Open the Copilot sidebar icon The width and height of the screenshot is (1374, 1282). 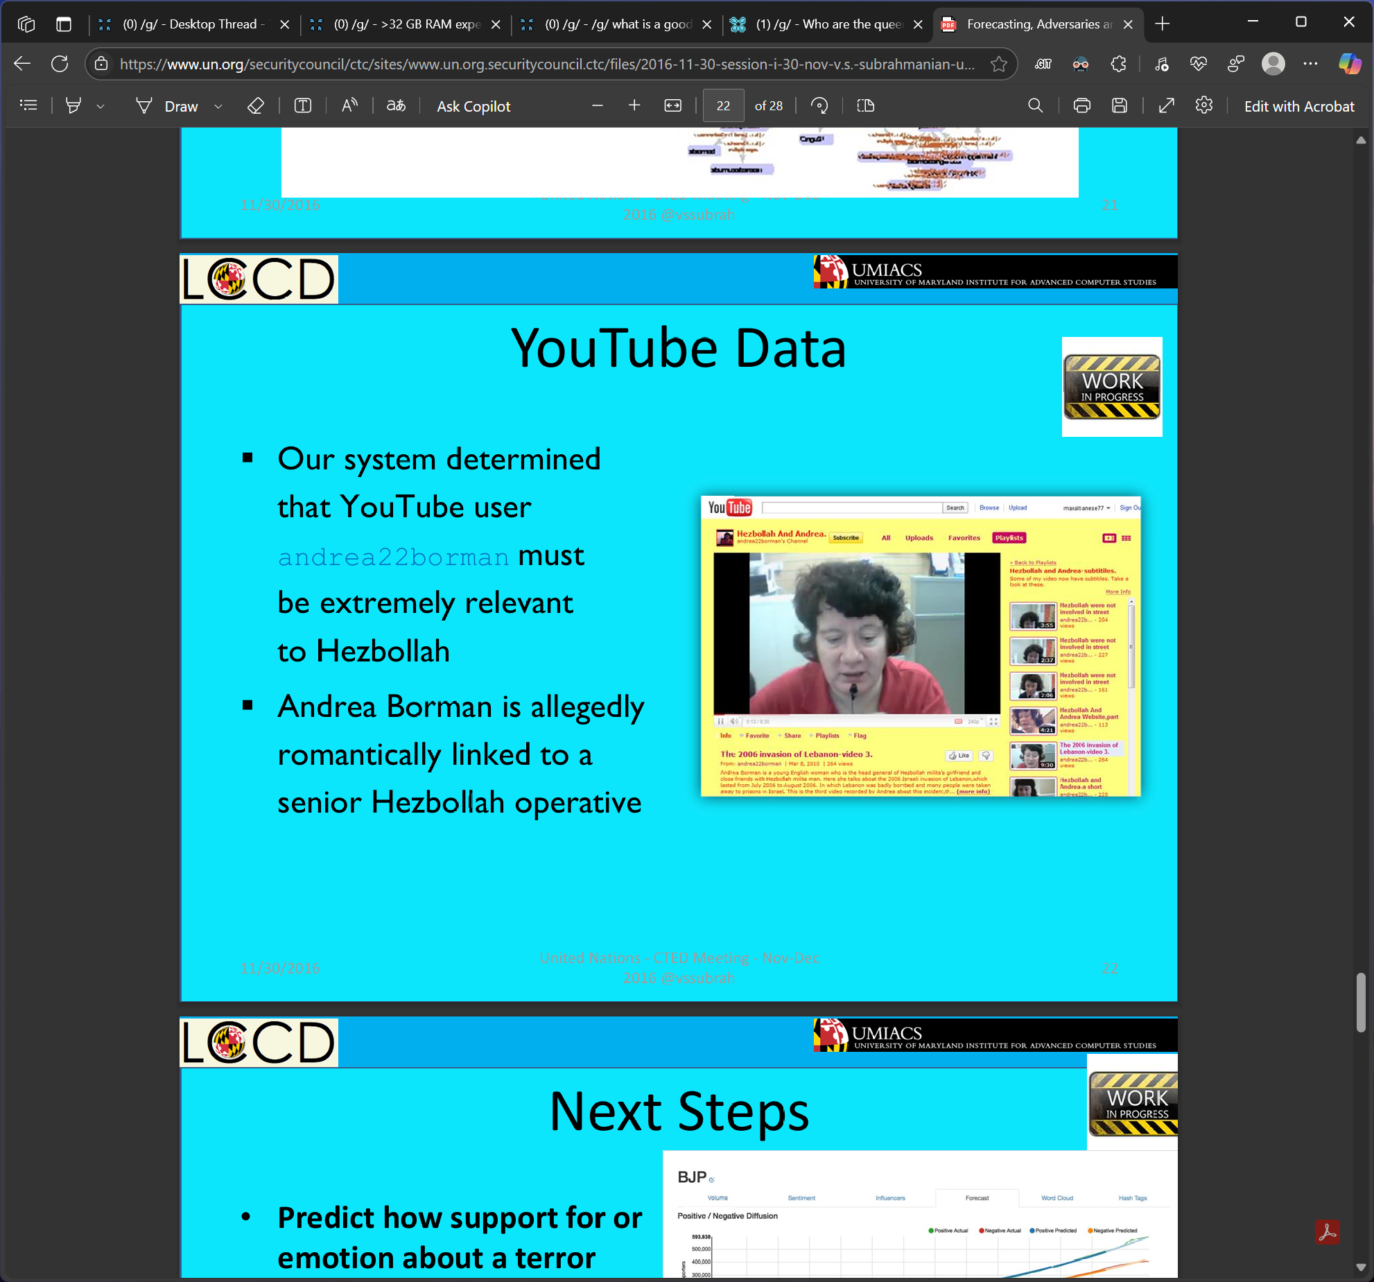pyautogui.click(x=1349, y=64)
